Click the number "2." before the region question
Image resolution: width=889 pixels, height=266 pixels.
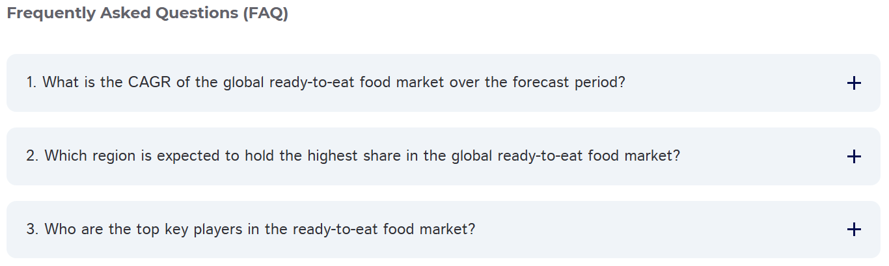(x=32, y=157)
